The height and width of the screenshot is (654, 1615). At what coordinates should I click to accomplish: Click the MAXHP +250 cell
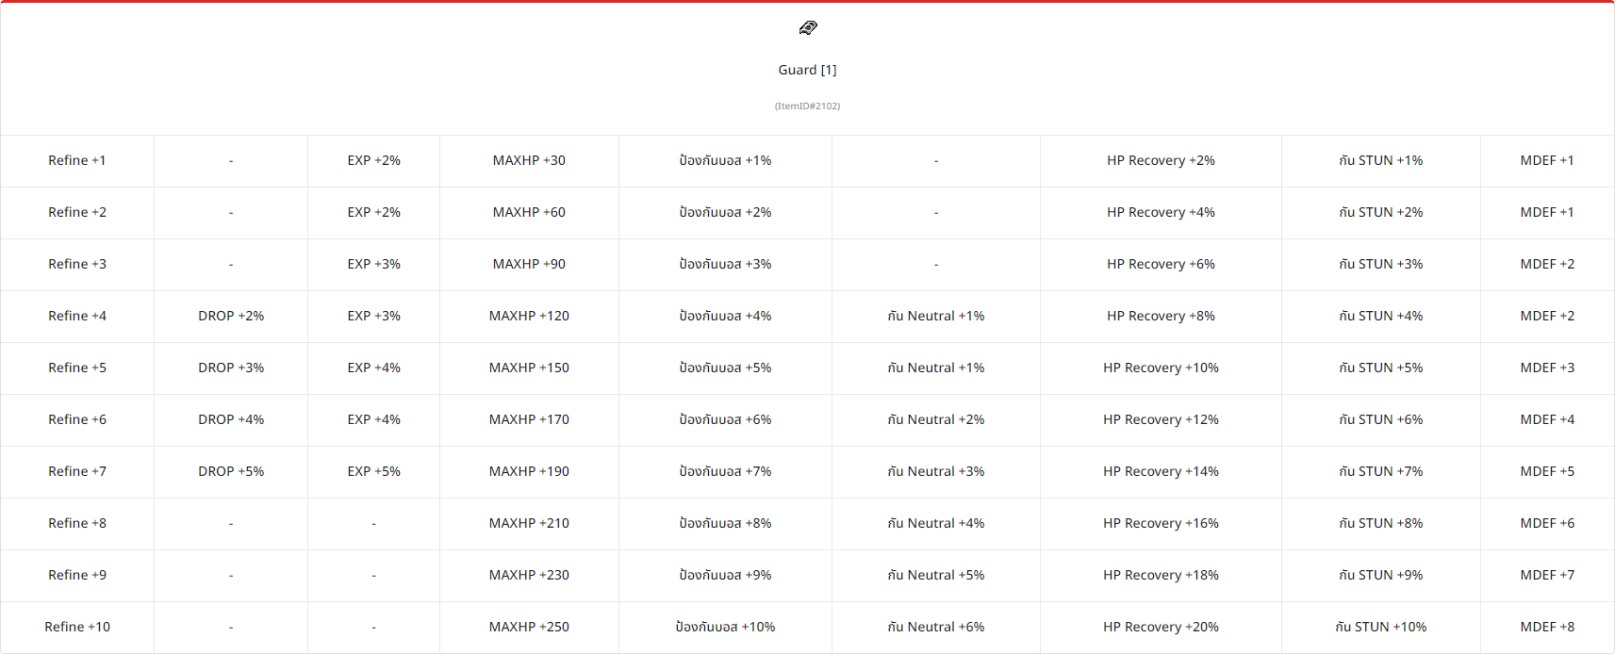tap(529, 627)
